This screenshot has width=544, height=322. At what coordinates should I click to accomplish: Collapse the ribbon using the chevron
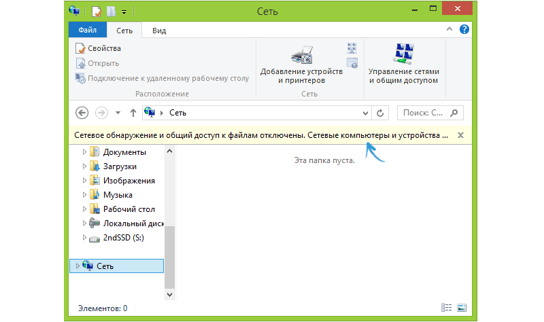[450, 30]
